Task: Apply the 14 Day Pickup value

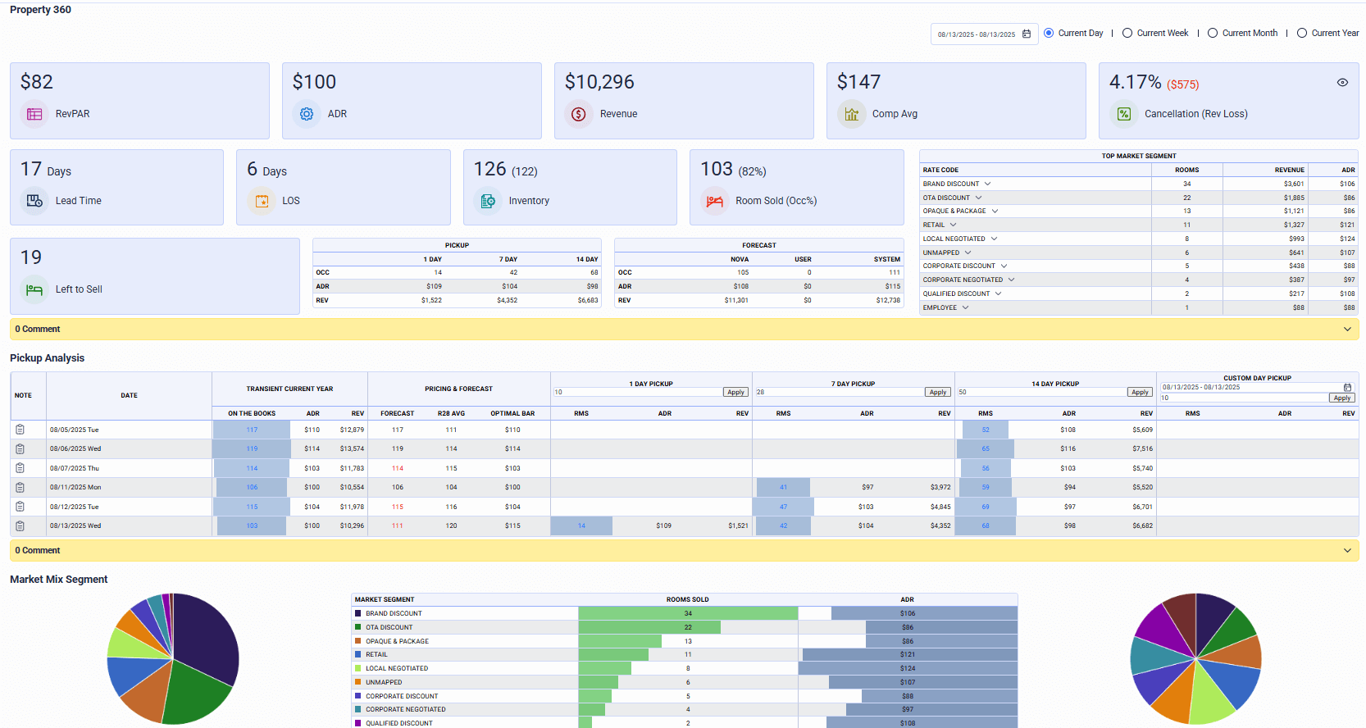Action: click(x=1140, y=393)
